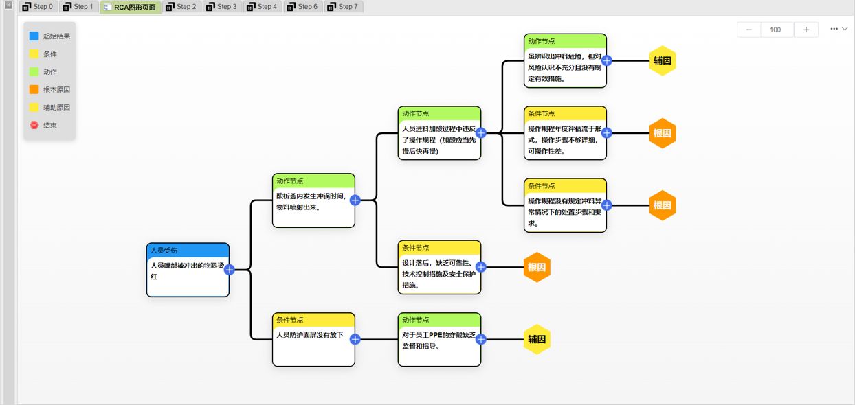Zoom out with the minus button
Image resolution: width=855 pixels, height=405 pixels.
[748, 30]
